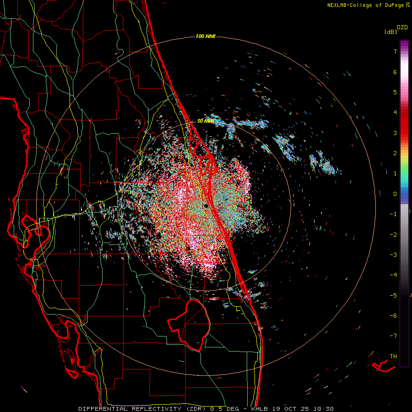Click the bottom Differential Reflectivity caption text

coord(206,409)
